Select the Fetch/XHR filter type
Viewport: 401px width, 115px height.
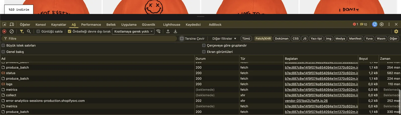point(263,39)
